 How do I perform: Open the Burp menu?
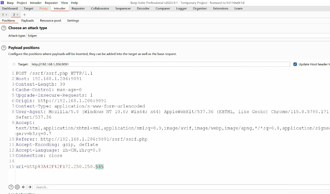10,3
